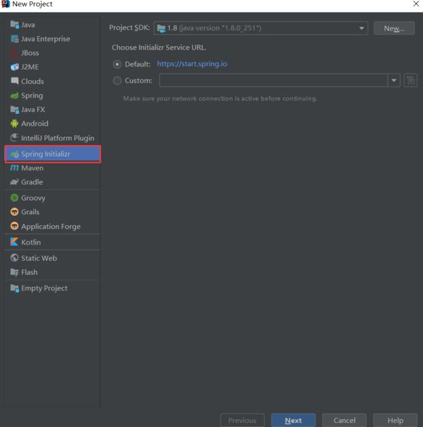Screen dimensions: 423x427
Task: Select the Application Forge row label
Action: pos(51,227)
